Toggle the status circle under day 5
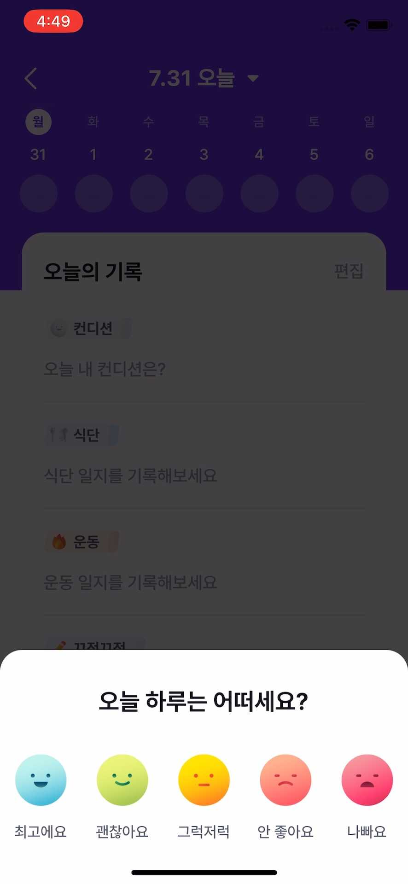 point(315,193)
